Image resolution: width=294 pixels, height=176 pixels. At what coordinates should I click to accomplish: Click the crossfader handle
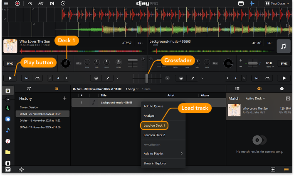[147, 78]
